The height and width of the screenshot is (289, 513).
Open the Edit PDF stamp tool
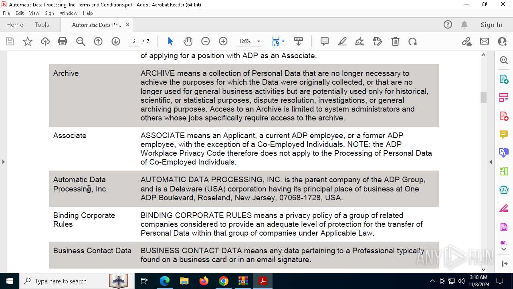click(x=378, y=41)
